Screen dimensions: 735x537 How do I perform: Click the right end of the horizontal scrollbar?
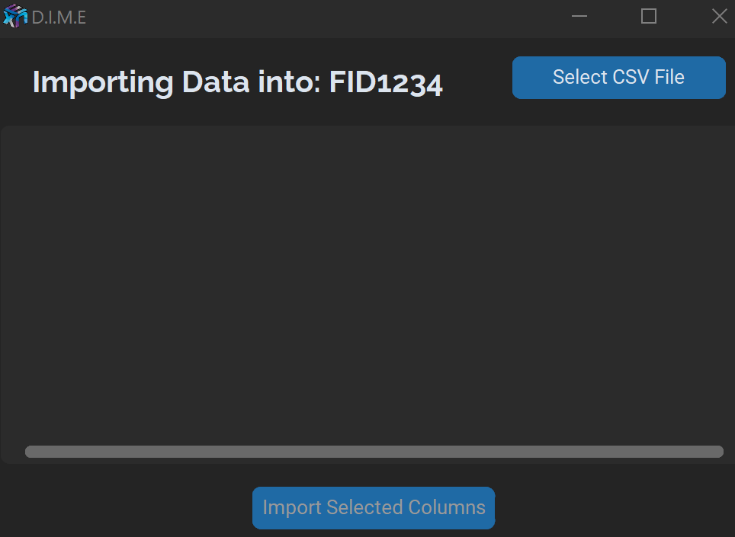tap(717, 452)
